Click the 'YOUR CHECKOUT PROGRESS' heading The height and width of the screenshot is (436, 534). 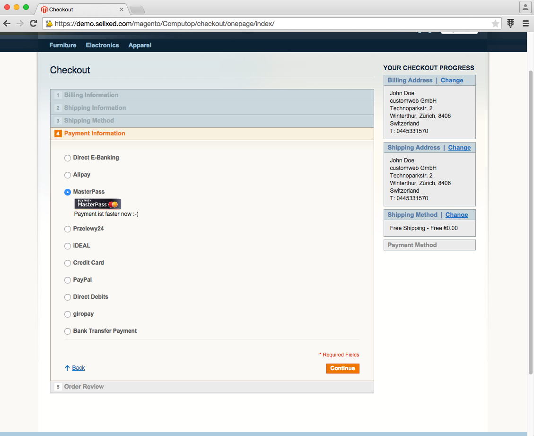click(x=429, y=68)
